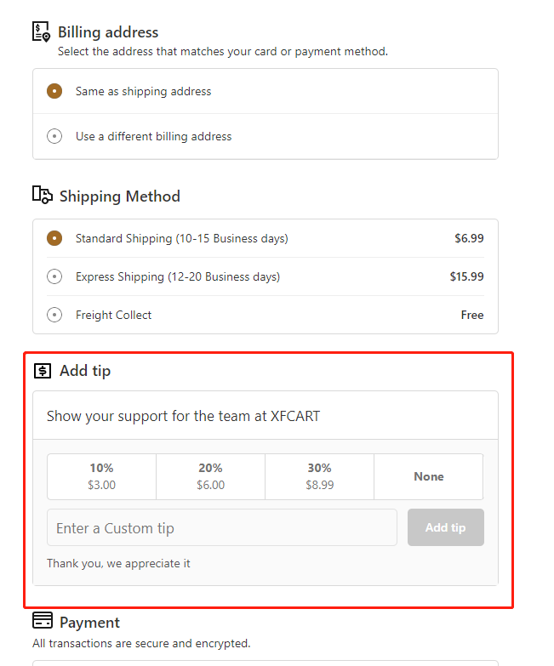Focus the Enter a Custom tip field
This screenshot has width=554, height=666.
pos(222,527)
